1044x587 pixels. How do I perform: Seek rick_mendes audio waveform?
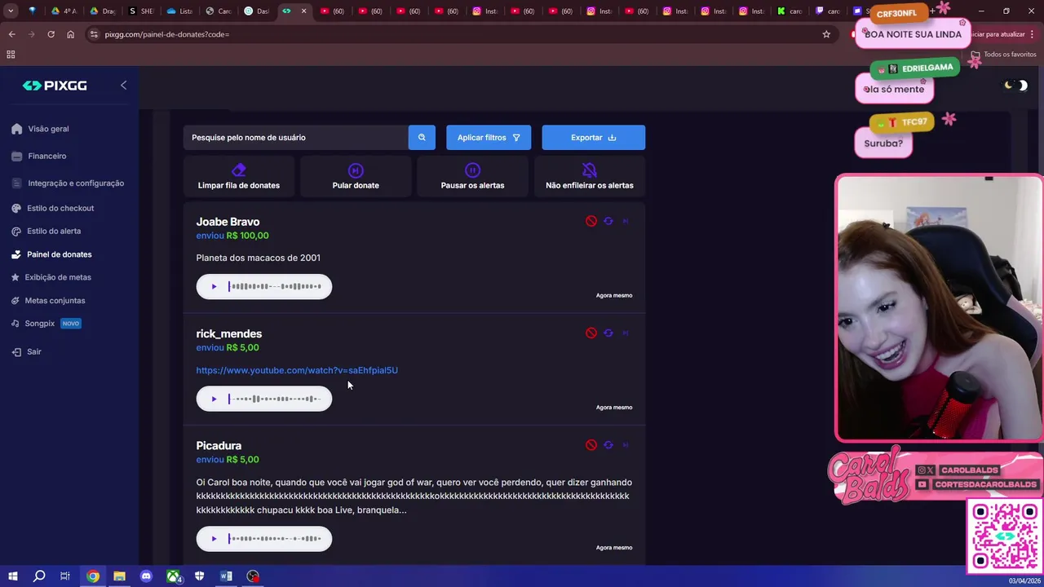click(275, 399)
